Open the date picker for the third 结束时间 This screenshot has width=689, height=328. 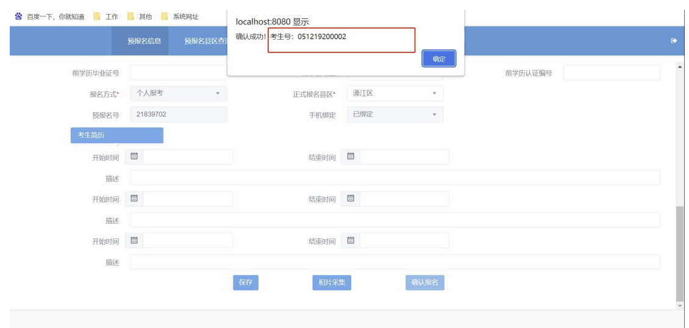351,241
